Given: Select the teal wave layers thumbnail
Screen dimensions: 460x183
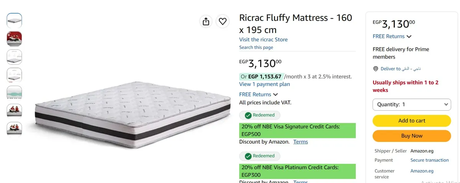Looking at the screenshot, I should (15, 93).
